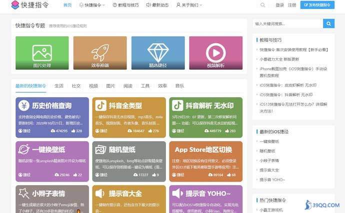Screen dimensions: 345x213
Task: Click the 登录 link
Action: pos(279,5)
